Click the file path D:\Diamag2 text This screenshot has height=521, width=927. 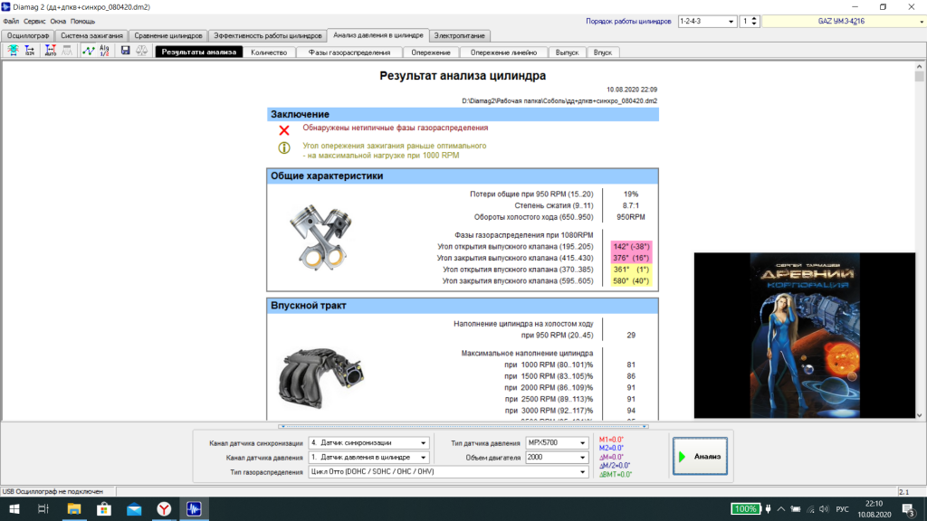pos(559,101)
